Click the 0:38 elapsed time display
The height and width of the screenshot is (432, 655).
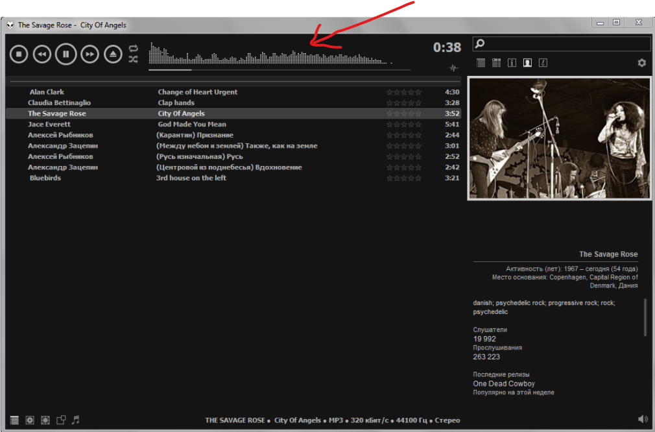point(447,47)
